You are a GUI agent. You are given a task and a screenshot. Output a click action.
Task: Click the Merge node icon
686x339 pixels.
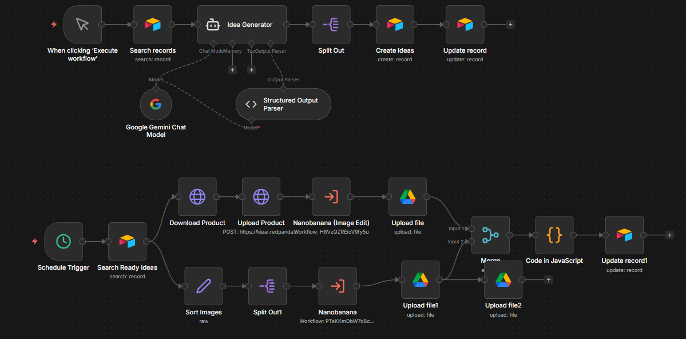click(490, 235)
